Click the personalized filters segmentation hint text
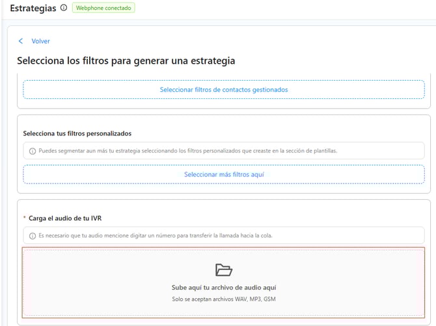 coord(187,151)
